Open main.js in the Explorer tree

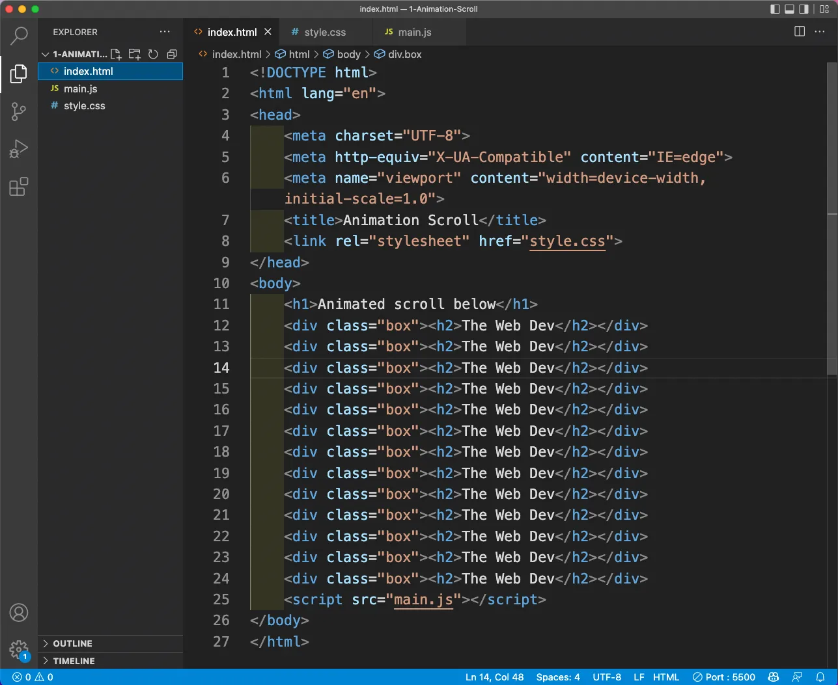click(111, 88)
